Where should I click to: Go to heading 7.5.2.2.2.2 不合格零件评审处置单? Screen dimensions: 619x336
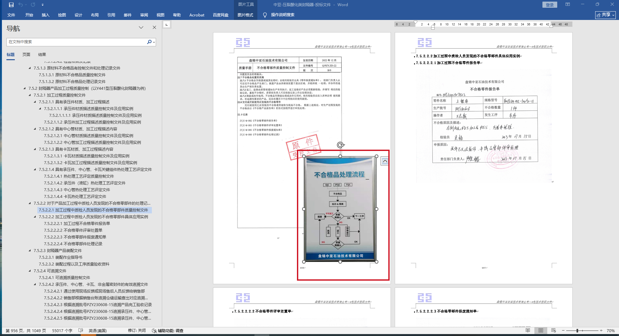tap(73, 230)
